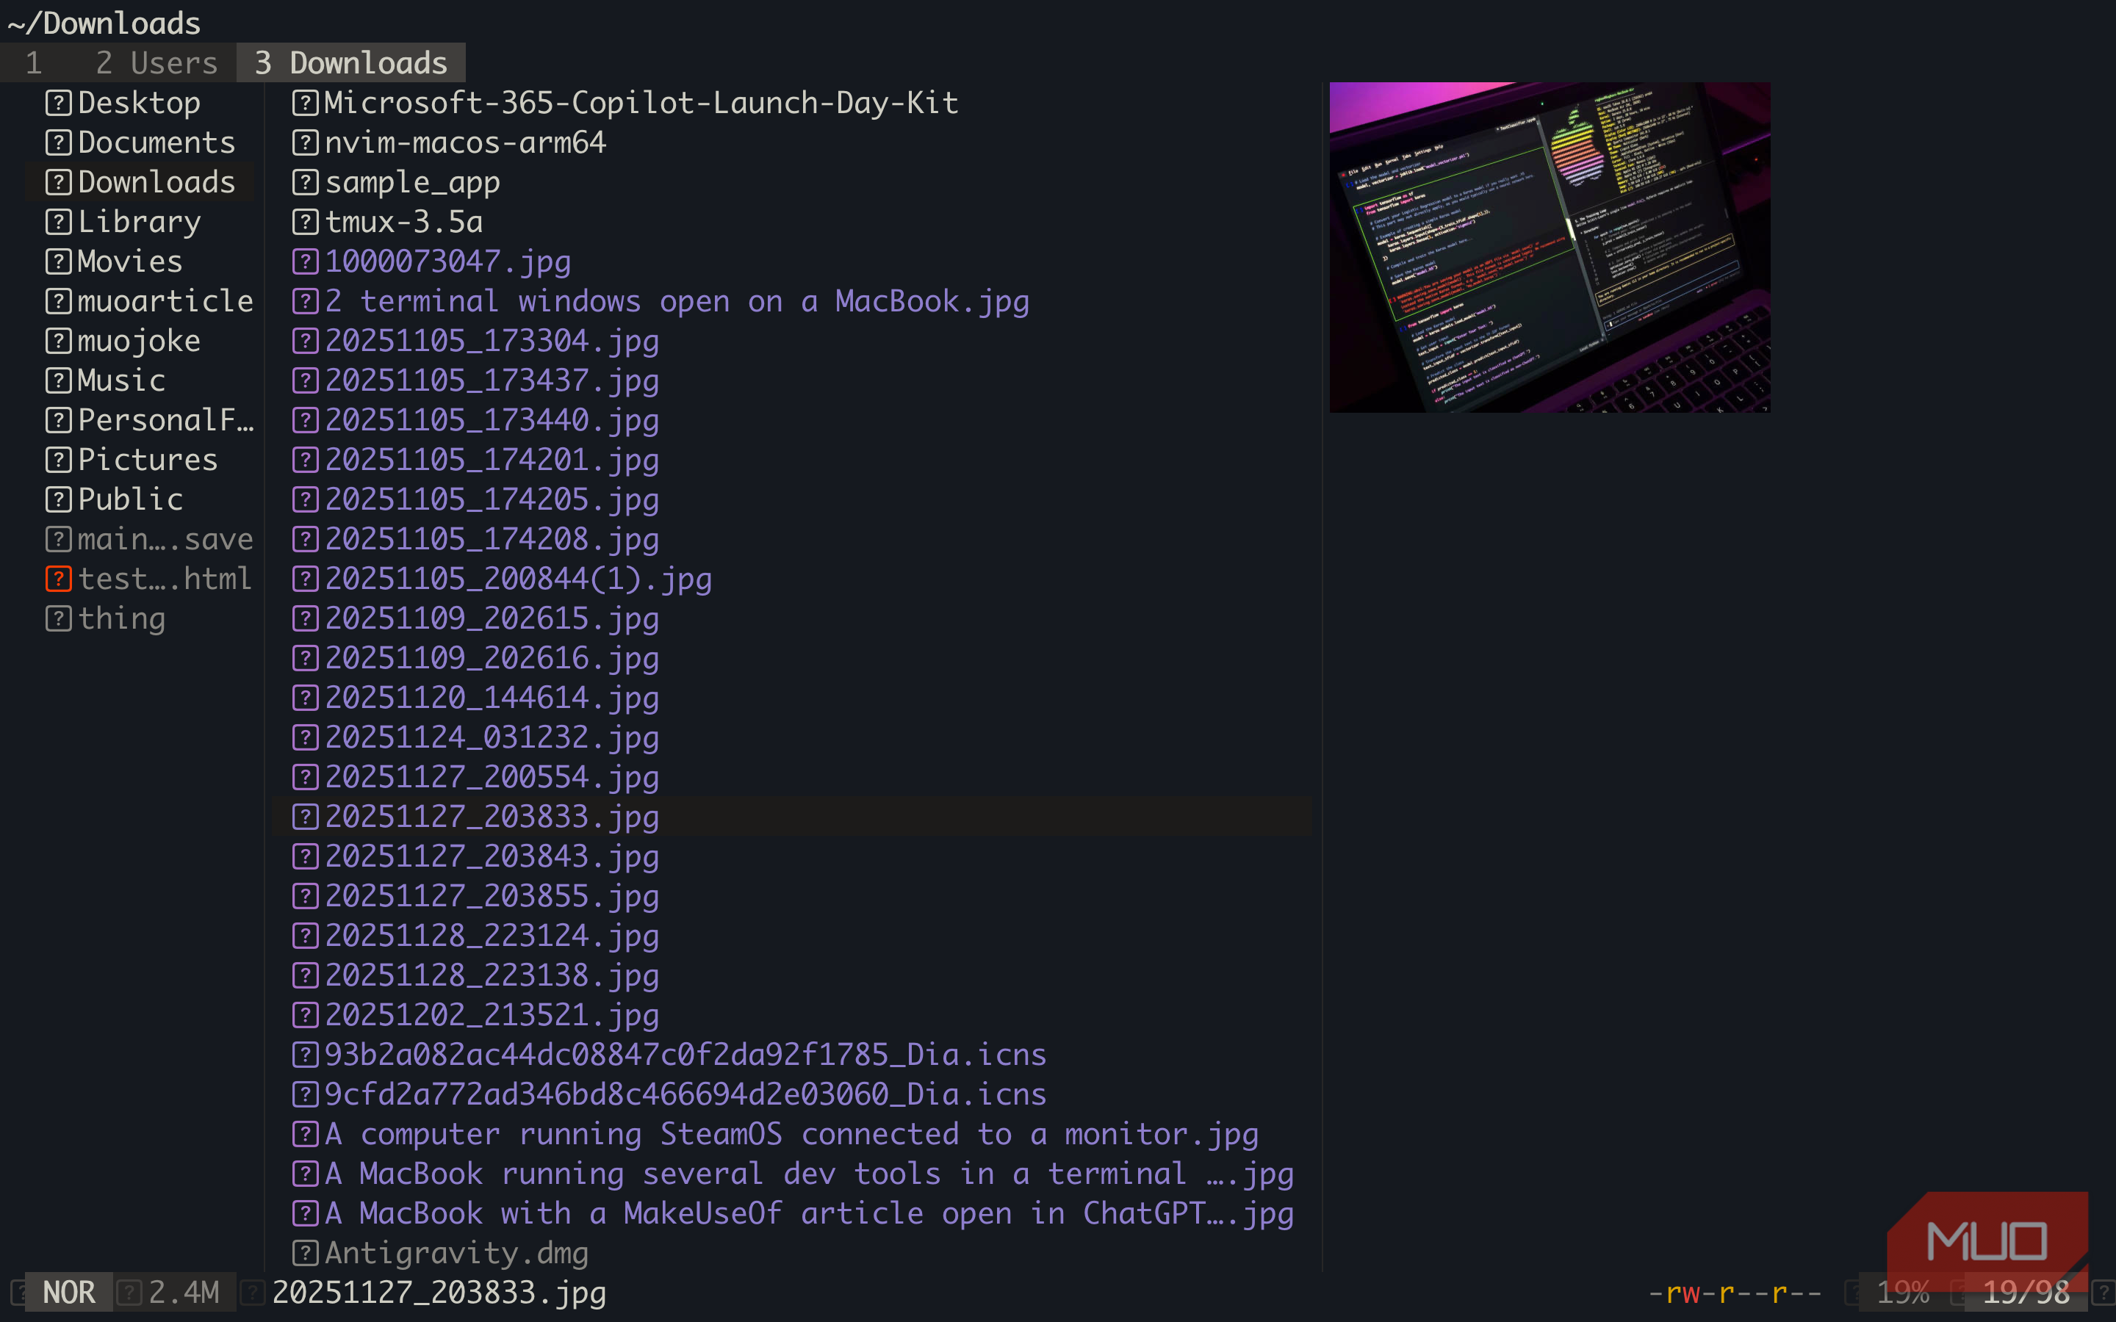2116x1322 pixels.
Task: Click the icon next to the thing file
Action: click(58, 619)
